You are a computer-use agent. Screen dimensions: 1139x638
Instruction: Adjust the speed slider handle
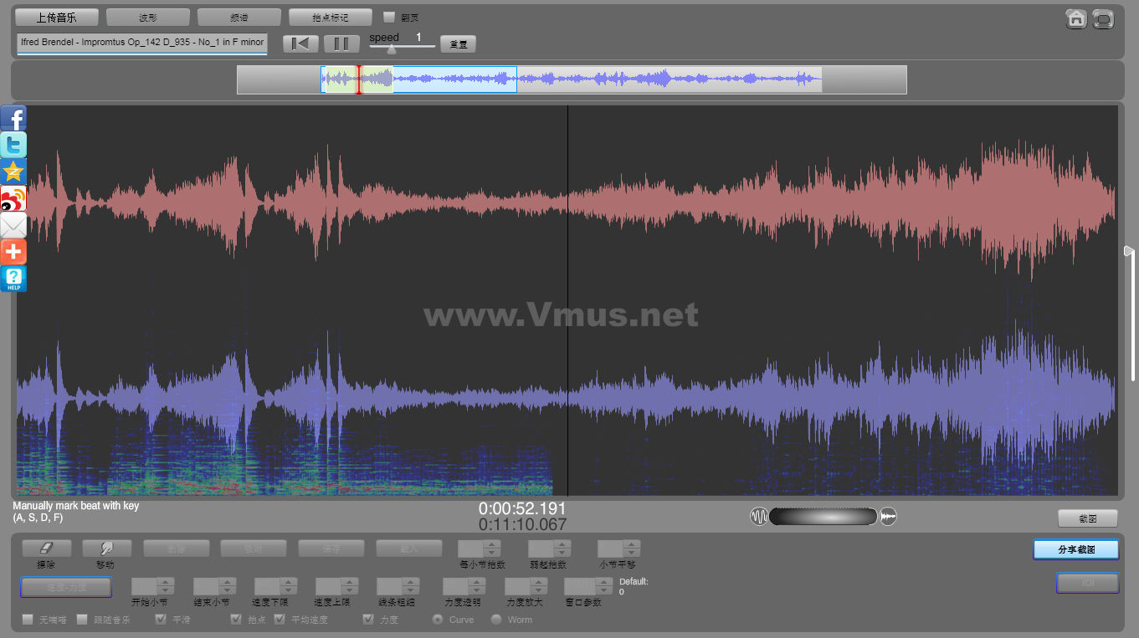click(x=391, y=49)
